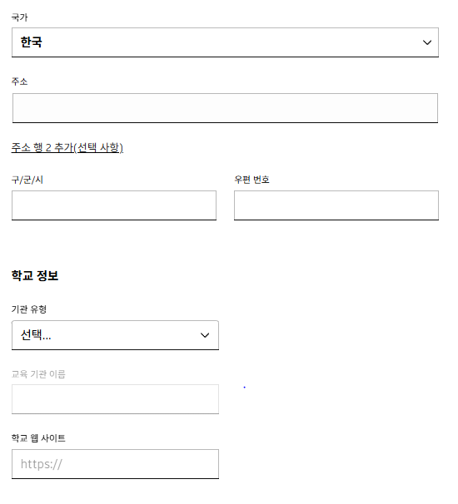Screen dimensions: 458x504
Task: Click the 국가 field label
Action: (20, 17)
